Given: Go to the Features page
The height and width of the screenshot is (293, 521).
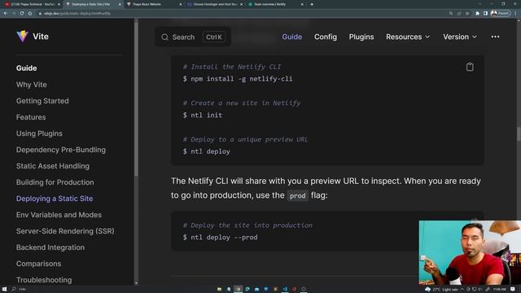Looking at the screenshot, I should click(31, 117).
